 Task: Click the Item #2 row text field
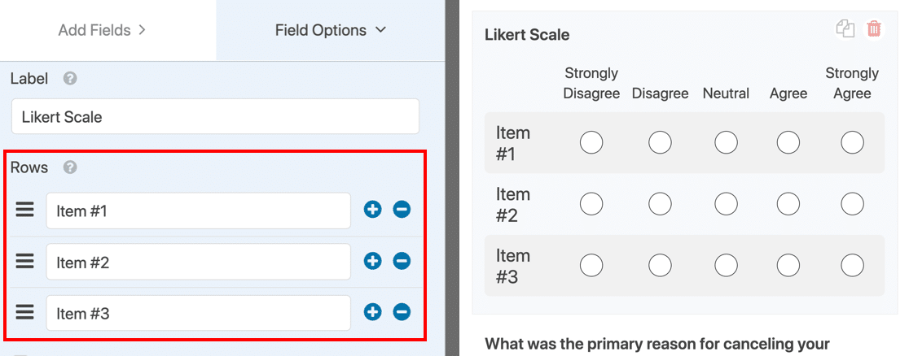(x=198, y=262)
